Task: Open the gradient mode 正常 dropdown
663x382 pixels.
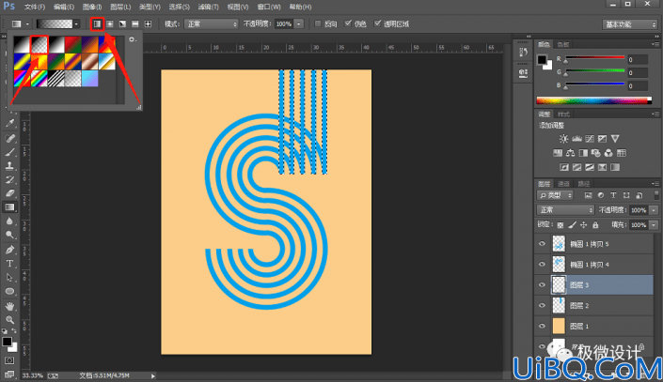Action: 212,24
